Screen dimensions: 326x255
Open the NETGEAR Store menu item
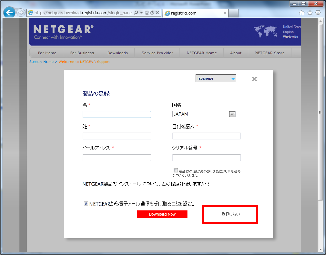[x=270, y=53]
